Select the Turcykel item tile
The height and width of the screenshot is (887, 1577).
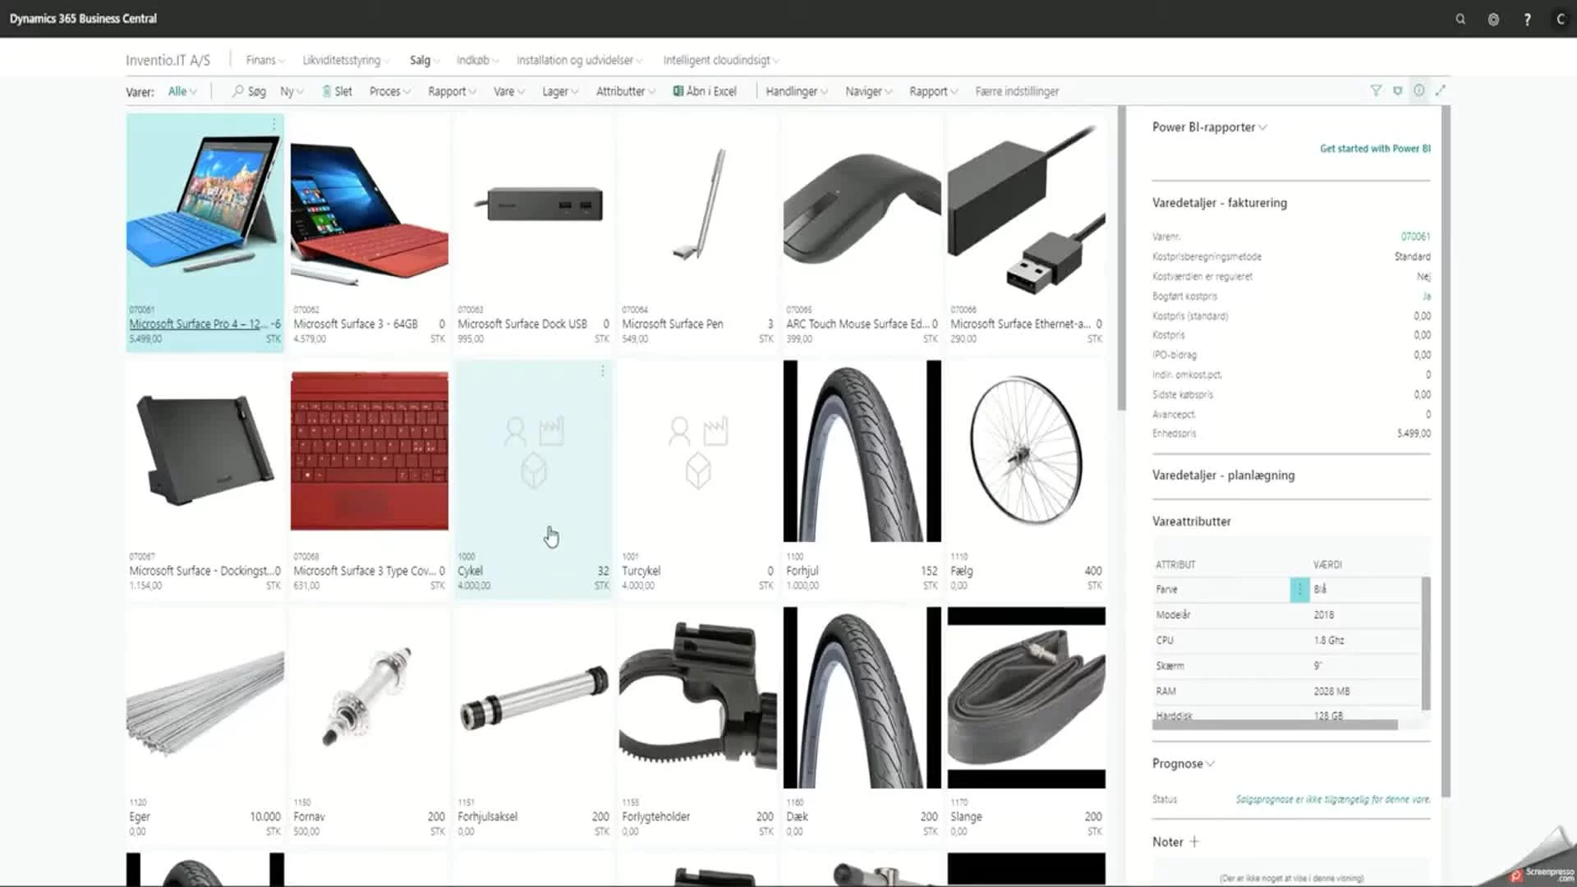[x=698, y=480]
